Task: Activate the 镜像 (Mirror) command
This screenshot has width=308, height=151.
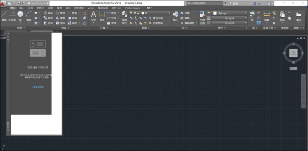Action: coord(60,18)
